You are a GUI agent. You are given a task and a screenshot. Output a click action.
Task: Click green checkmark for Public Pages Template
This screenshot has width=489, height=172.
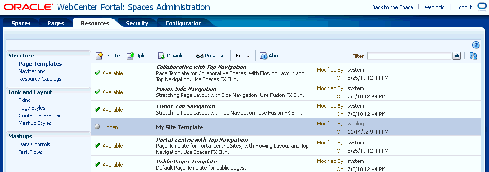coord(97,164)
